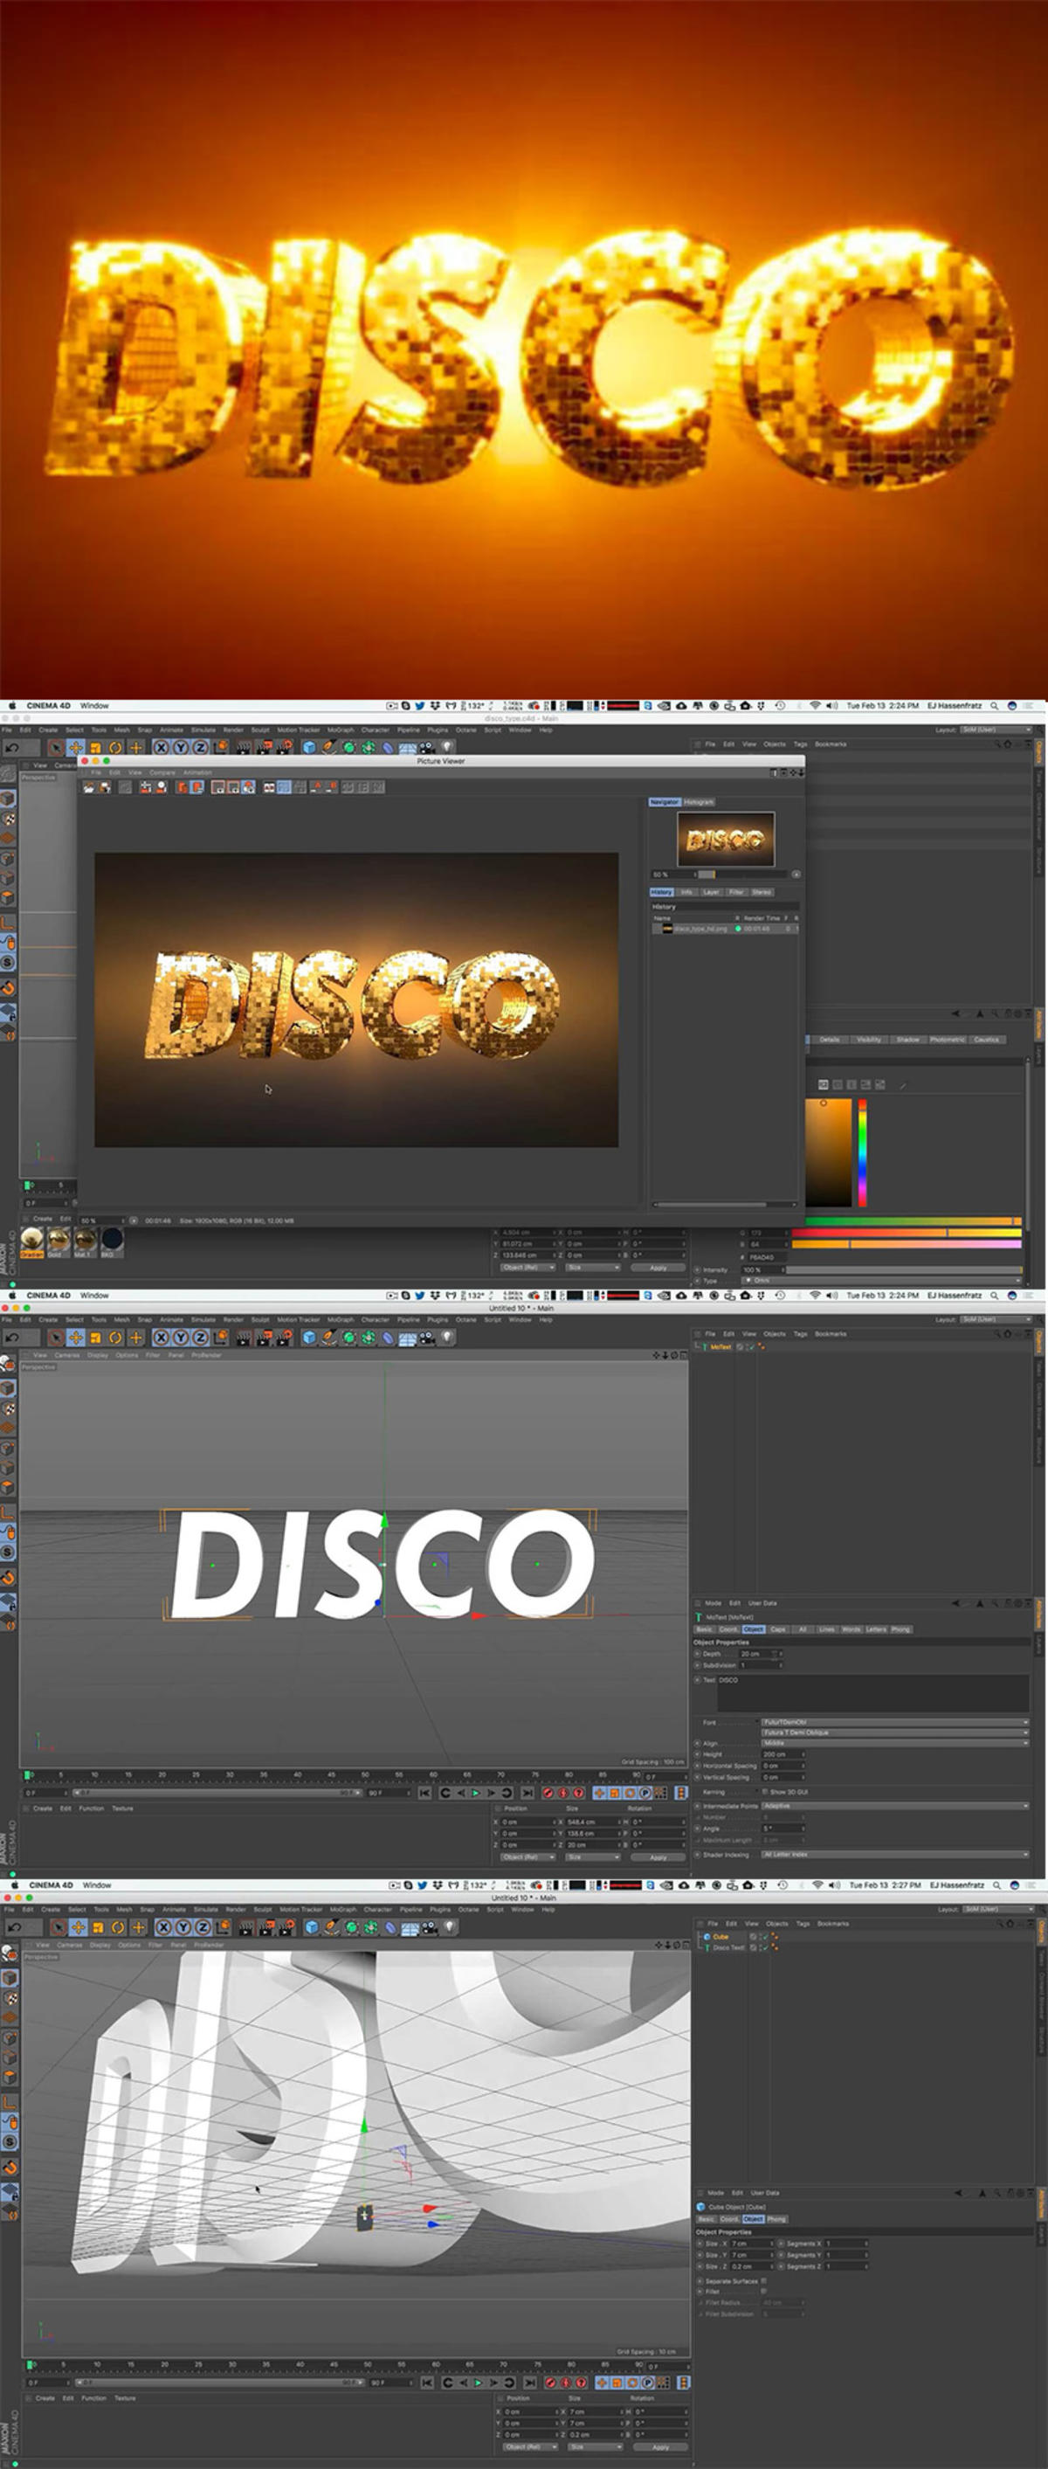Click the orange saturation color field of the light
Image resolution: width=1048 pixels, height=2469 pixels.
(x=828, y=1152)
